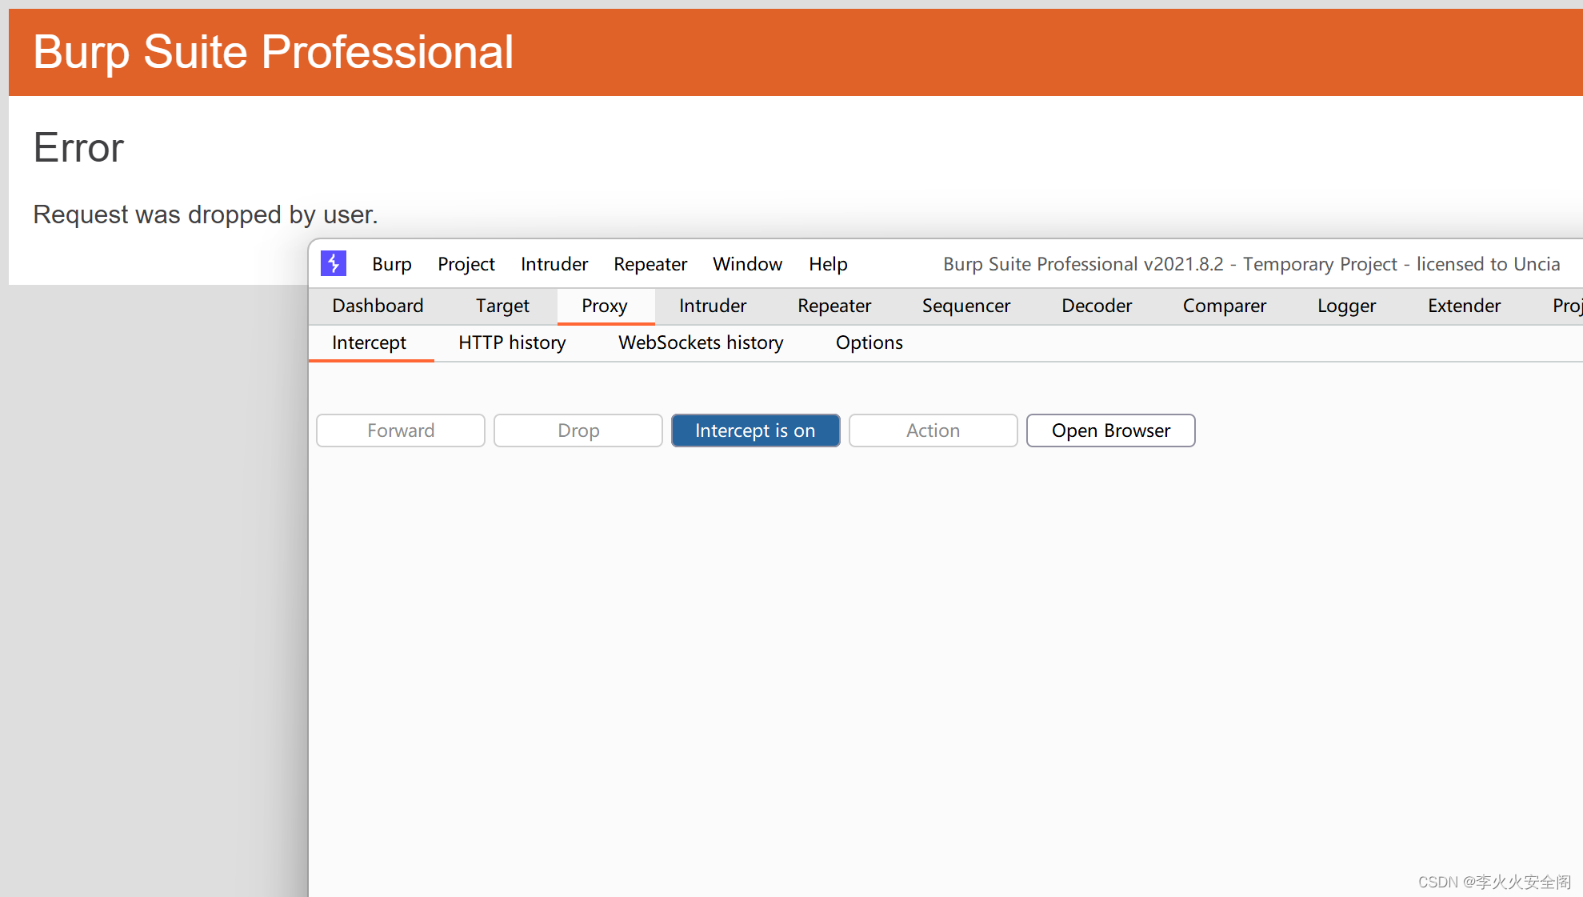
Task: Open the Comparer tab
Action: tap(1225, 306)
